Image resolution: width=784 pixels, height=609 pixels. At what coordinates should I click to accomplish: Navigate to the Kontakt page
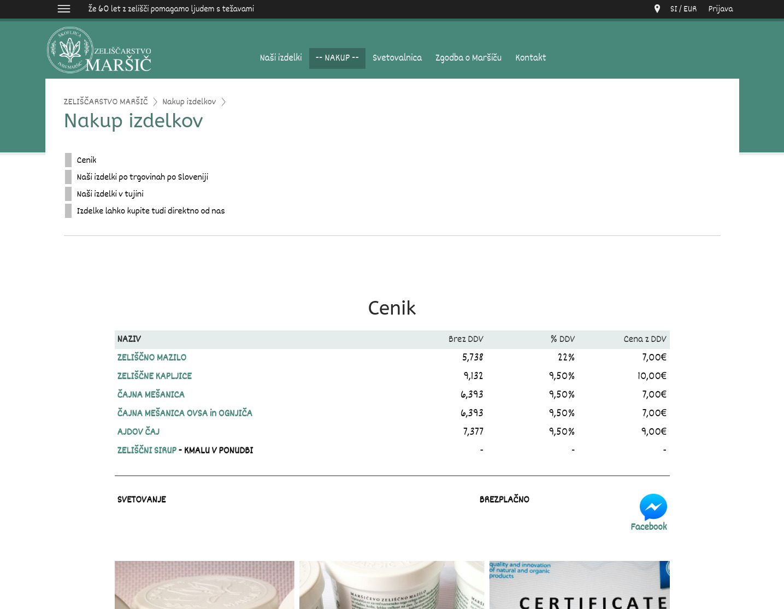[530, 58]
